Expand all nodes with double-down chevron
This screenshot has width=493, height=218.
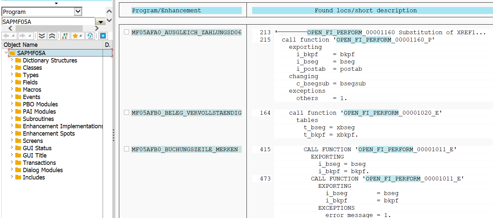(42, 36)
